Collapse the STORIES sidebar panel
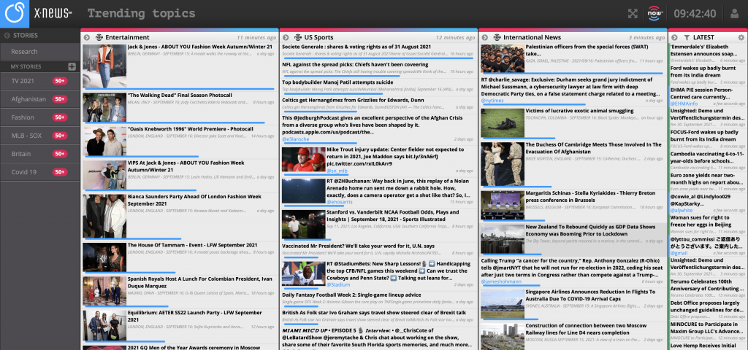The image size is (748, 350). point(7,35)
